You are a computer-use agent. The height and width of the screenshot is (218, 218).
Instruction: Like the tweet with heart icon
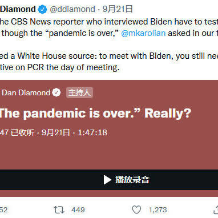pyautogui.click(x=136, y=210)
